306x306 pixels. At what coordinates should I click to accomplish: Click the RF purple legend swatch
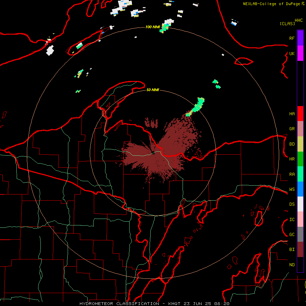coord(300,38)
